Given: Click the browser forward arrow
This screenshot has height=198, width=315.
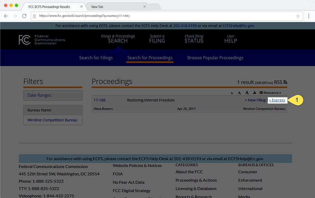Looking at the screenshot, I should tap(15, 16).
